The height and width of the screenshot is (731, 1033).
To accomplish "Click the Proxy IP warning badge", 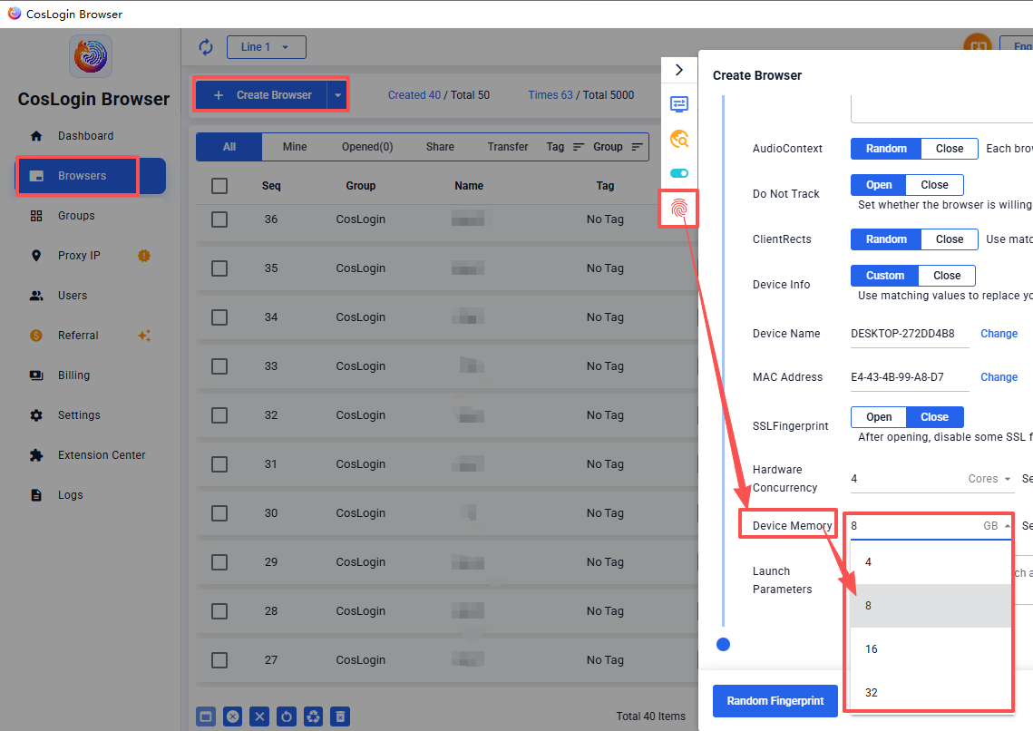I will coord(143,256).
